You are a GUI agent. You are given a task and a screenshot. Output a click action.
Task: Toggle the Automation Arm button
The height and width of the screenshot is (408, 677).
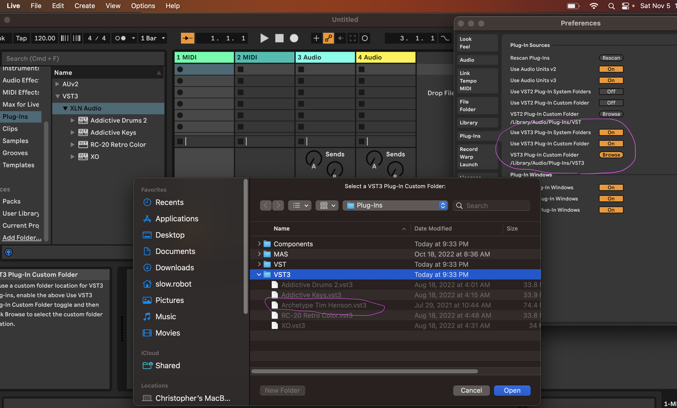click(x=328, y=38)
